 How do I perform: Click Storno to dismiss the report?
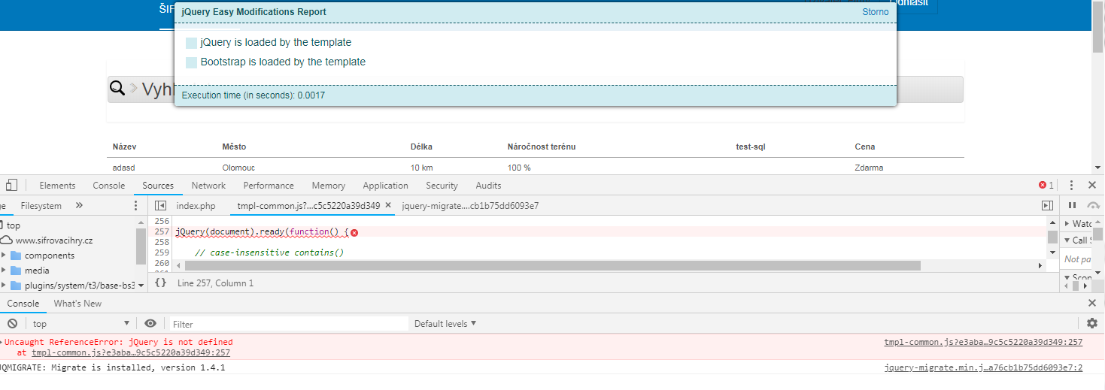click(x=875, y=12)
